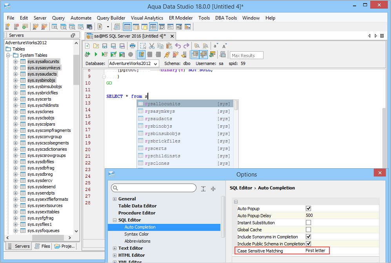Click the Undo arrow icon

tap(178, 46)
